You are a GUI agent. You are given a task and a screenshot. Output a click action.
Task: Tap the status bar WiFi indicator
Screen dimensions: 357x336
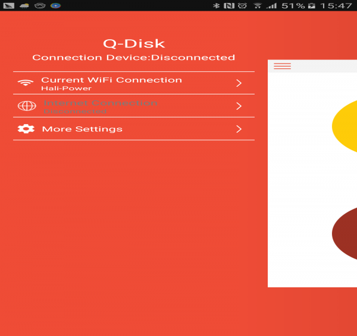coord(258,5)
